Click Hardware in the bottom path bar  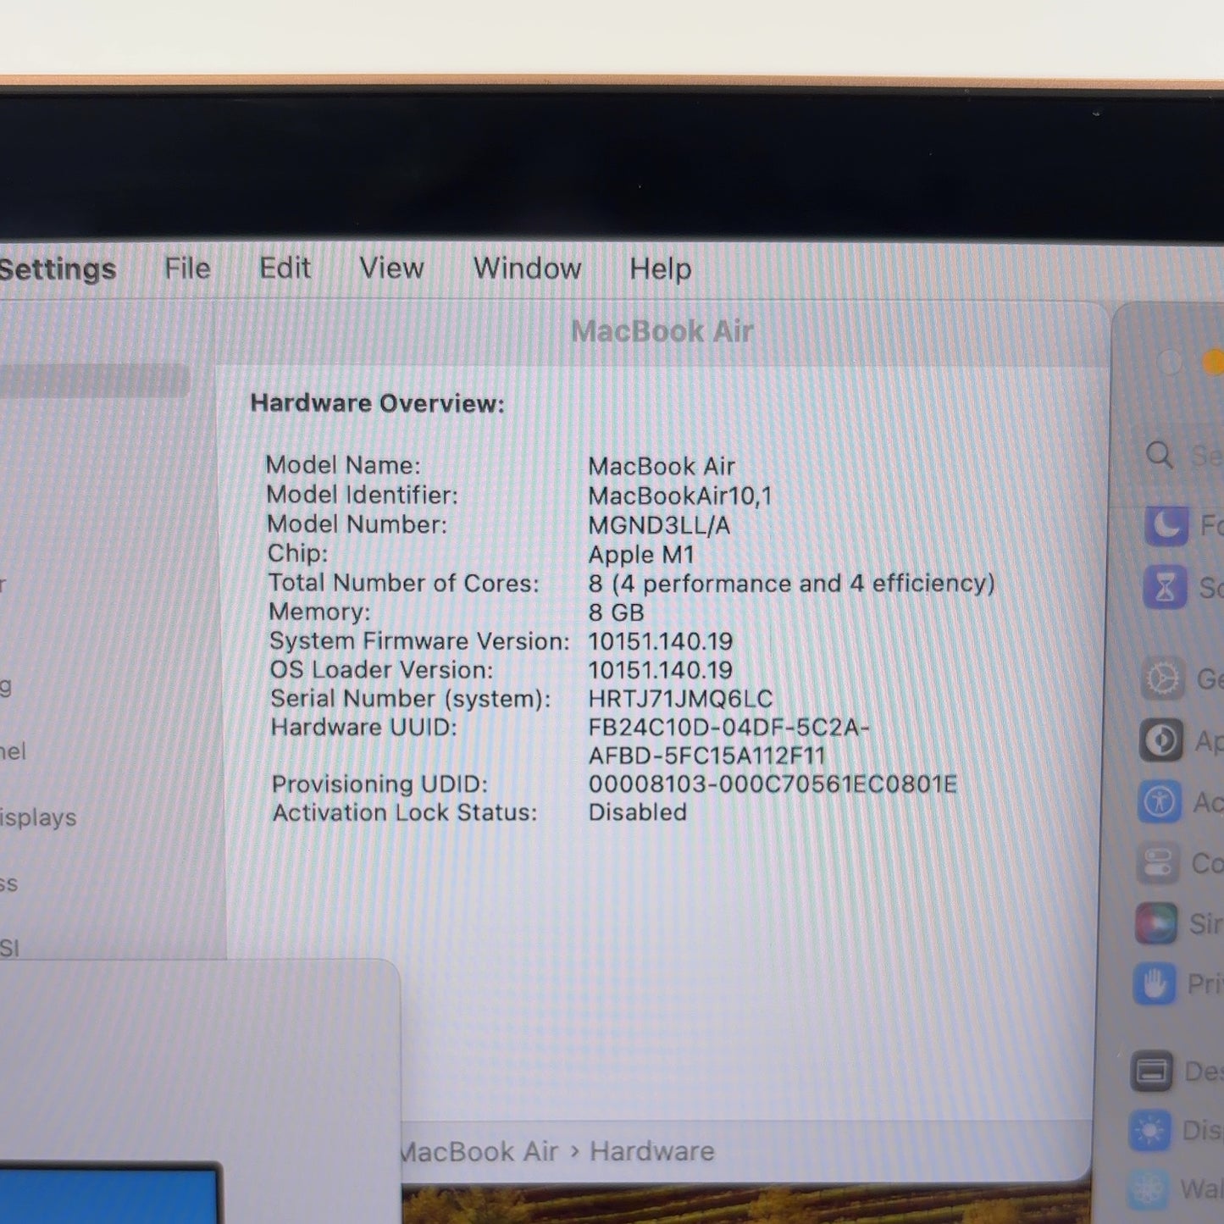coord(652,1152)
